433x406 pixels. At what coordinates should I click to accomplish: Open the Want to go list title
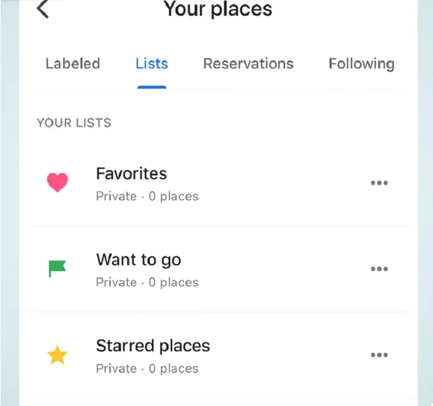pos(138,261)
